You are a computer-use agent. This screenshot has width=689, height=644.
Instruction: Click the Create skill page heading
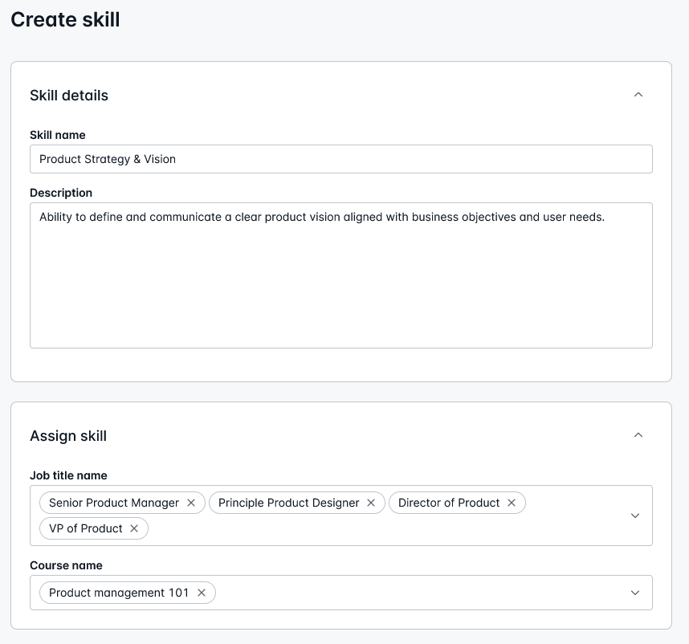point(65,20)
